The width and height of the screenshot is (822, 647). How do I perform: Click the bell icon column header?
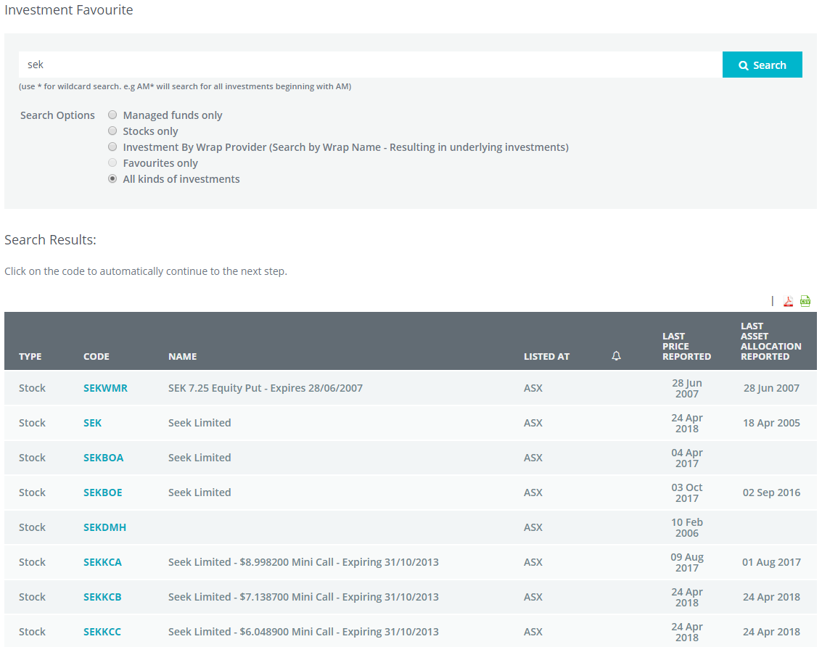[x=616, y=356]
